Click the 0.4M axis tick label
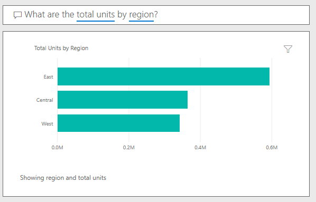 (x=200, y=148)
